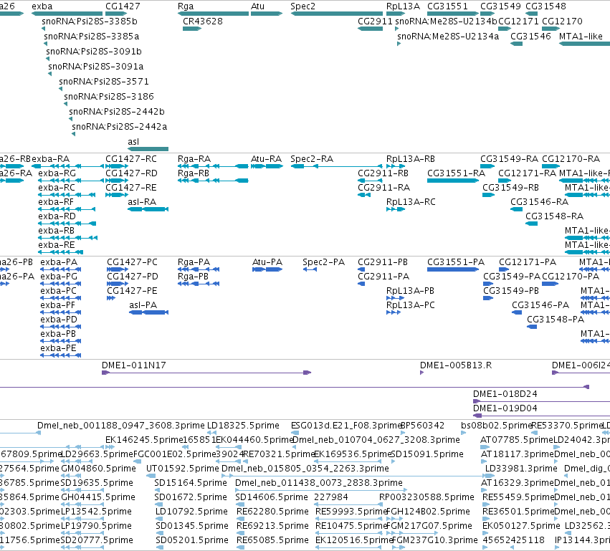Select snoRNA:Psi28S-3186 label
This screenshot has height=551, width=610.
(109, 97)
